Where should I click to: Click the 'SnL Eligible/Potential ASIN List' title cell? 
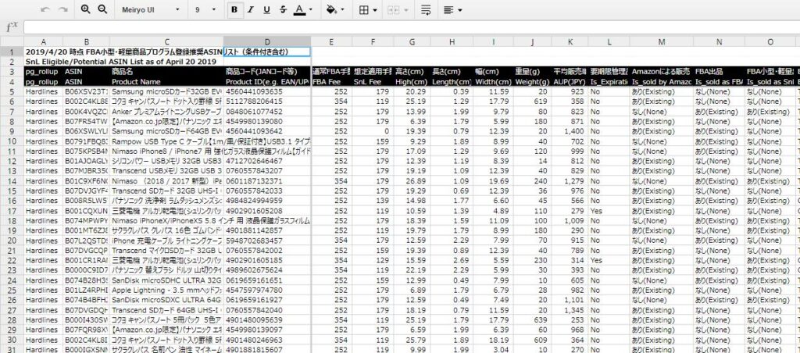pos(123,61)
